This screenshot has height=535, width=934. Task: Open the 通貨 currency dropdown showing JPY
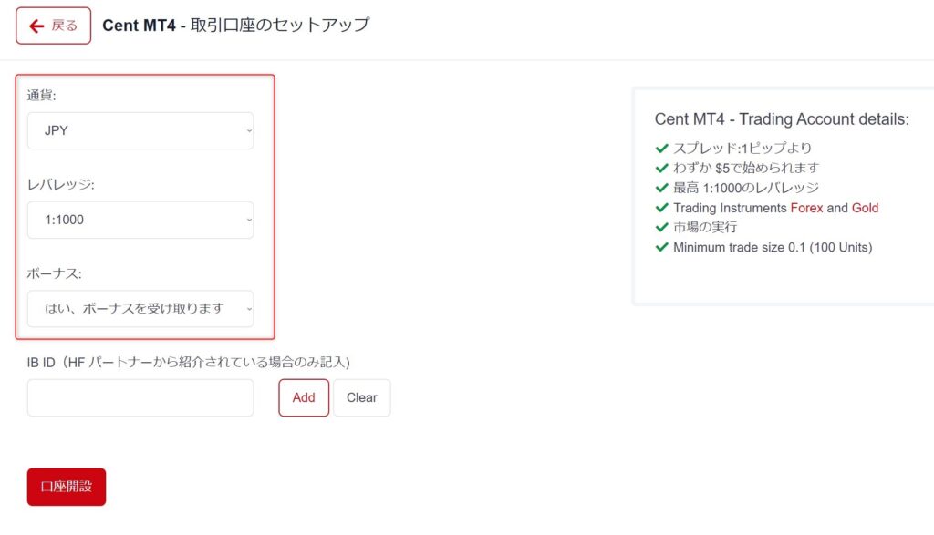[x=140, y=131]
